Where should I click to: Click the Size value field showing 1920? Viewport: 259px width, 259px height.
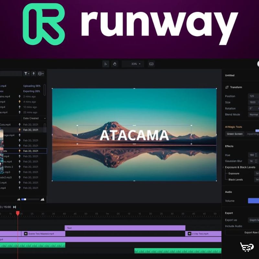coord(253,102)
